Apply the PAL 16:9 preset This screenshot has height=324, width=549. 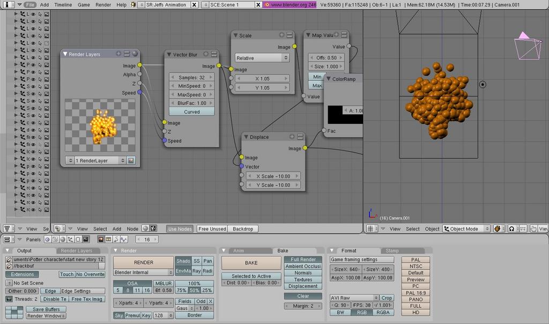[x=416, y=293]
